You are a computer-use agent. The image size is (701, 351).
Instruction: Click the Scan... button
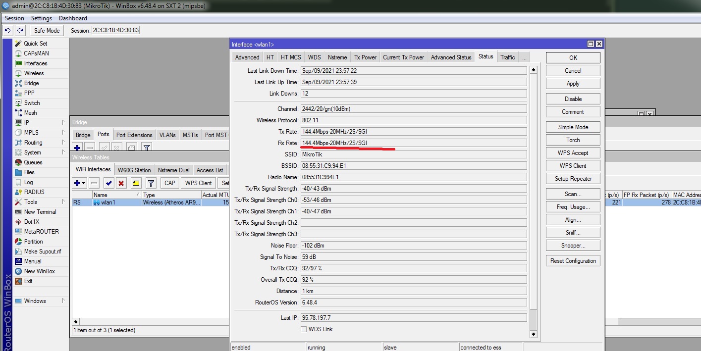tap(573, 194)
